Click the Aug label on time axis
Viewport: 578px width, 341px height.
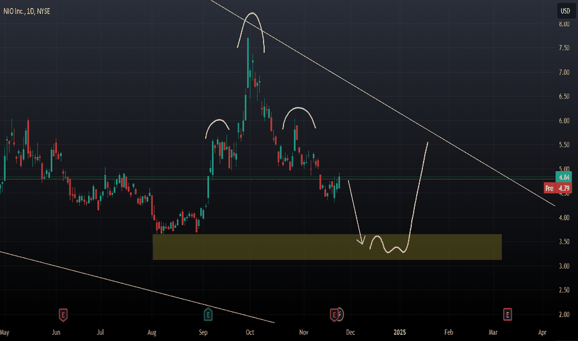pos(152,332)
